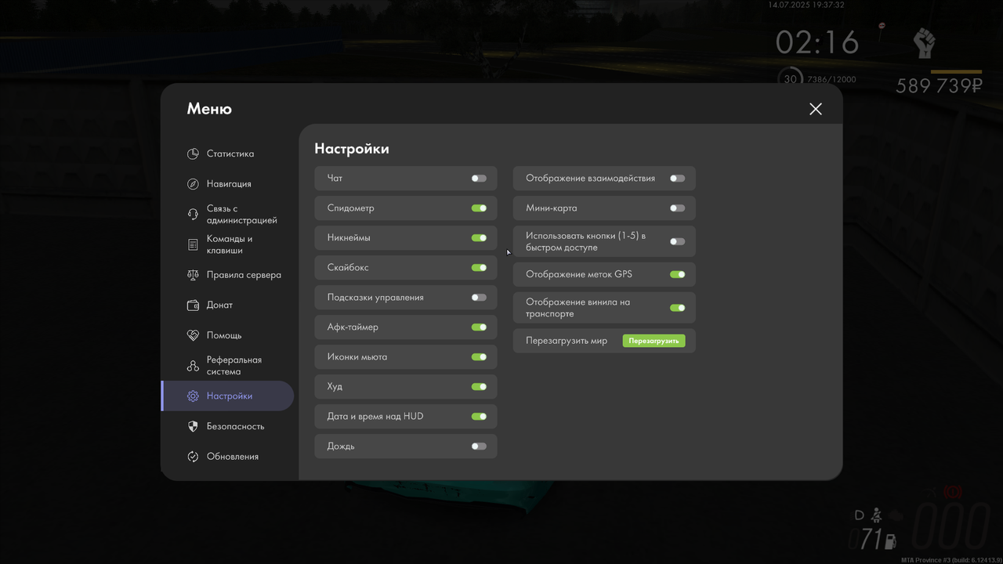The height and width of the screenshot is (564, 1003).
Task: Click the shield icon for Безопасность
Action: (193, 426)
